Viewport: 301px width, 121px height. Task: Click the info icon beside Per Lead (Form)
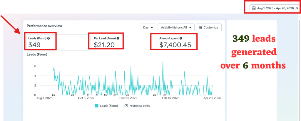coord(118,38)
